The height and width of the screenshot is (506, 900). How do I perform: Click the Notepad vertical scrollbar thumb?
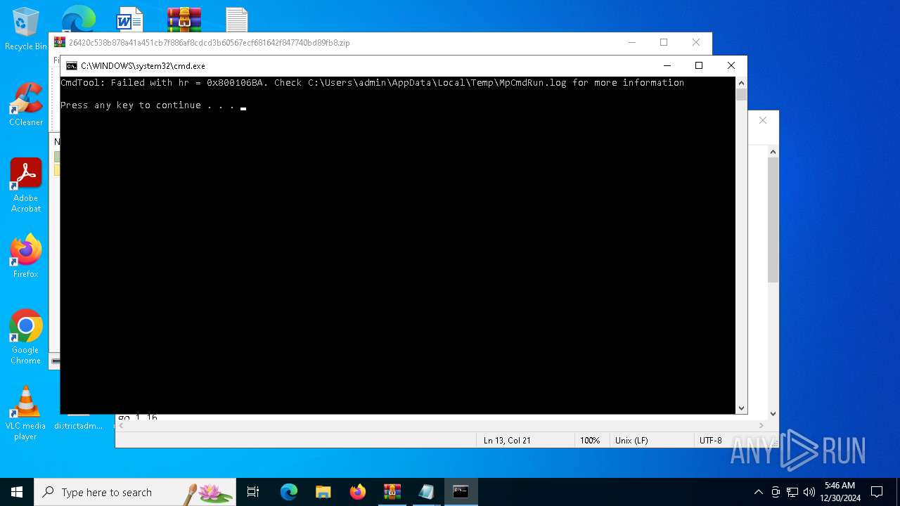[773, 220]
